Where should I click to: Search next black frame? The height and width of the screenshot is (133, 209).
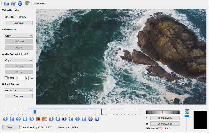pos(71,119)
